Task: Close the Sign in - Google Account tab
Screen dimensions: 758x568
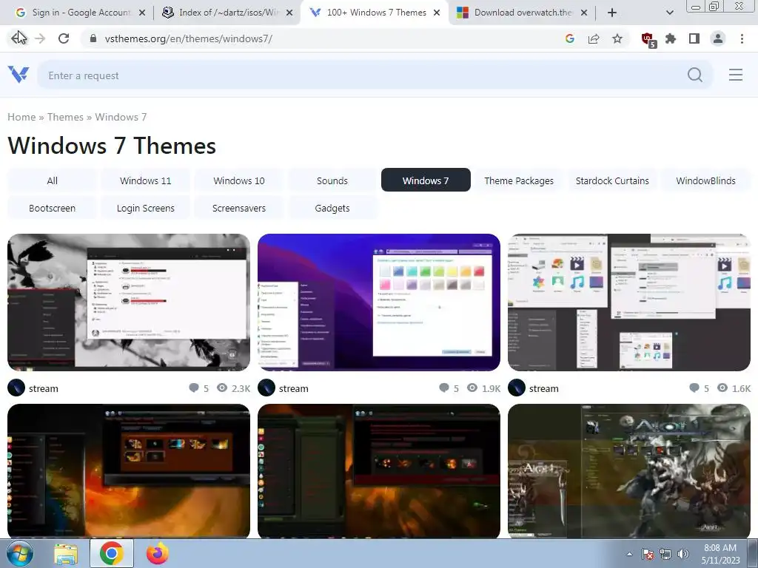Action: click(x=142, y=13)
